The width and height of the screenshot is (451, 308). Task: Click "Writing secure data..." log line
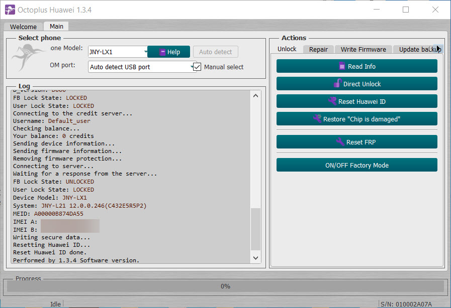click(51, 237)
